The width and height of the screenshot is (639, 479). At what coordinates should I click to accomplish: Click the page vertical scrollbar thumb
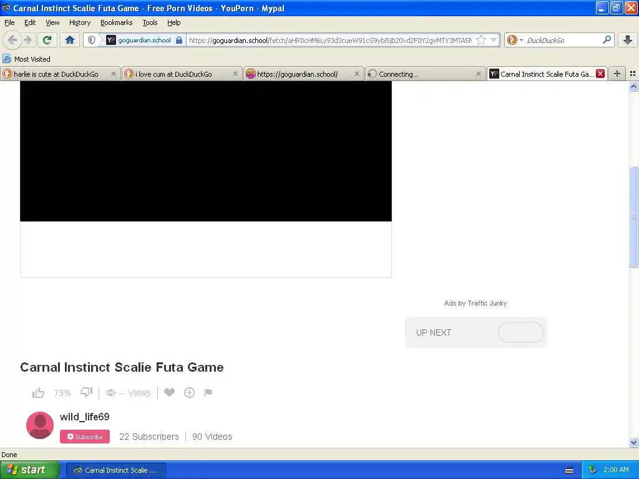(x=633, y=216)
